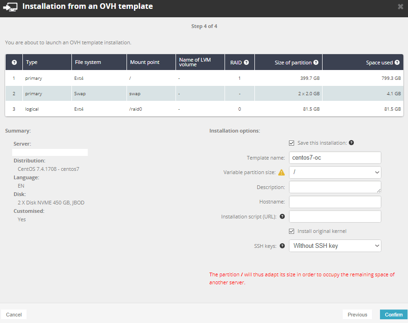Click the Variable partition size warning icon
408x323 pixels.
click(x=281, y=172)
